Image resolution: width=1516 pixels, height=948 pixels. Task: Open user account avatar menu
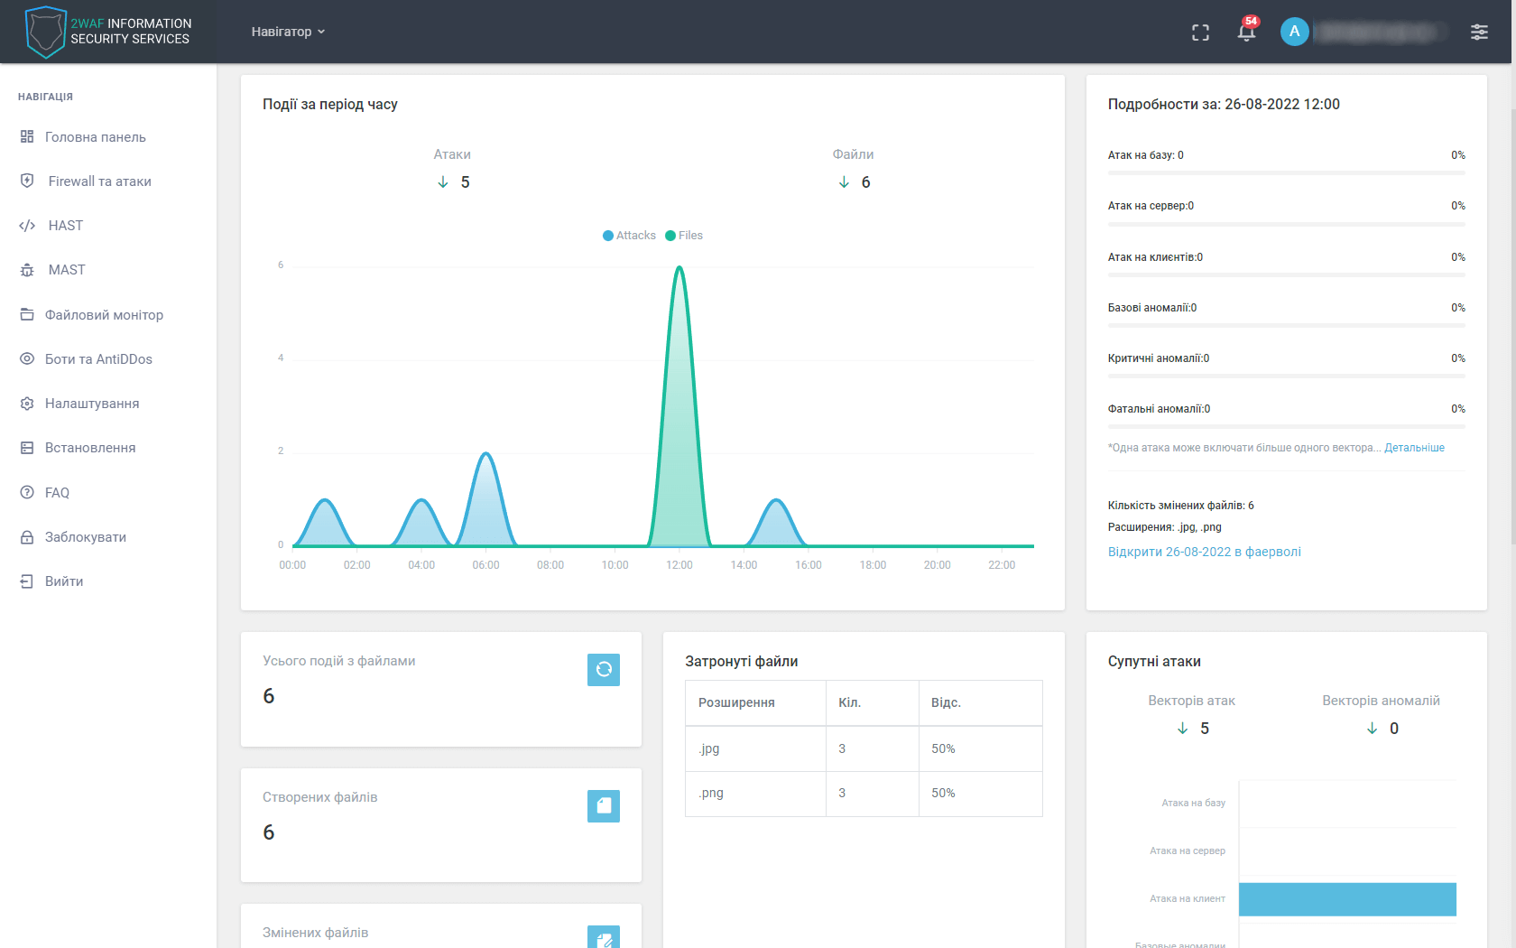pyautogui.click(x=1295, y=32)
